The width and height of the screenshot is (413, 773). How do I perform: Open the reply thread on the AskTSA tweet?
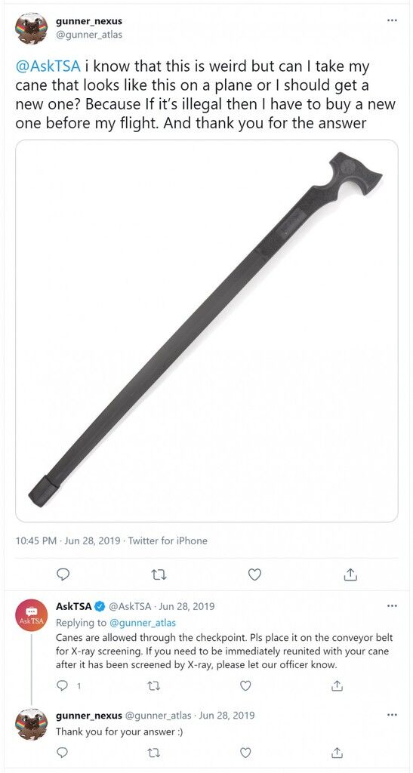[x=68, y=685]
